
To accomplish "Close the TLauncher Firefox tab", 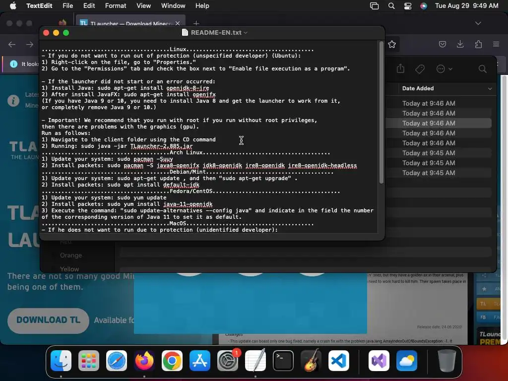I will (x=178, y=23).
